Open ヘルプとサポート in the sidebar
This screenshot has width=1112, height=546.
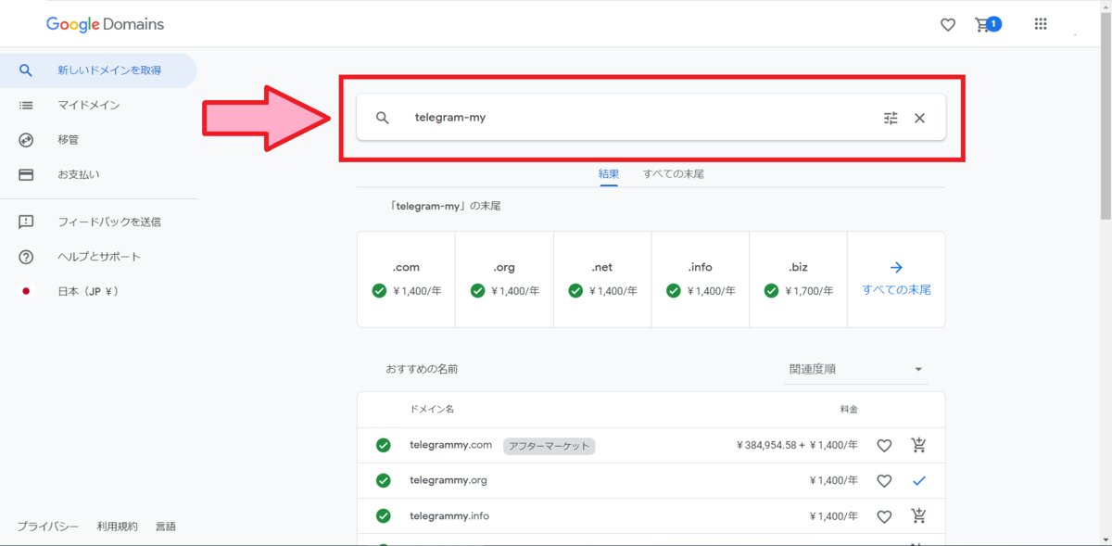tap(98, 257)
